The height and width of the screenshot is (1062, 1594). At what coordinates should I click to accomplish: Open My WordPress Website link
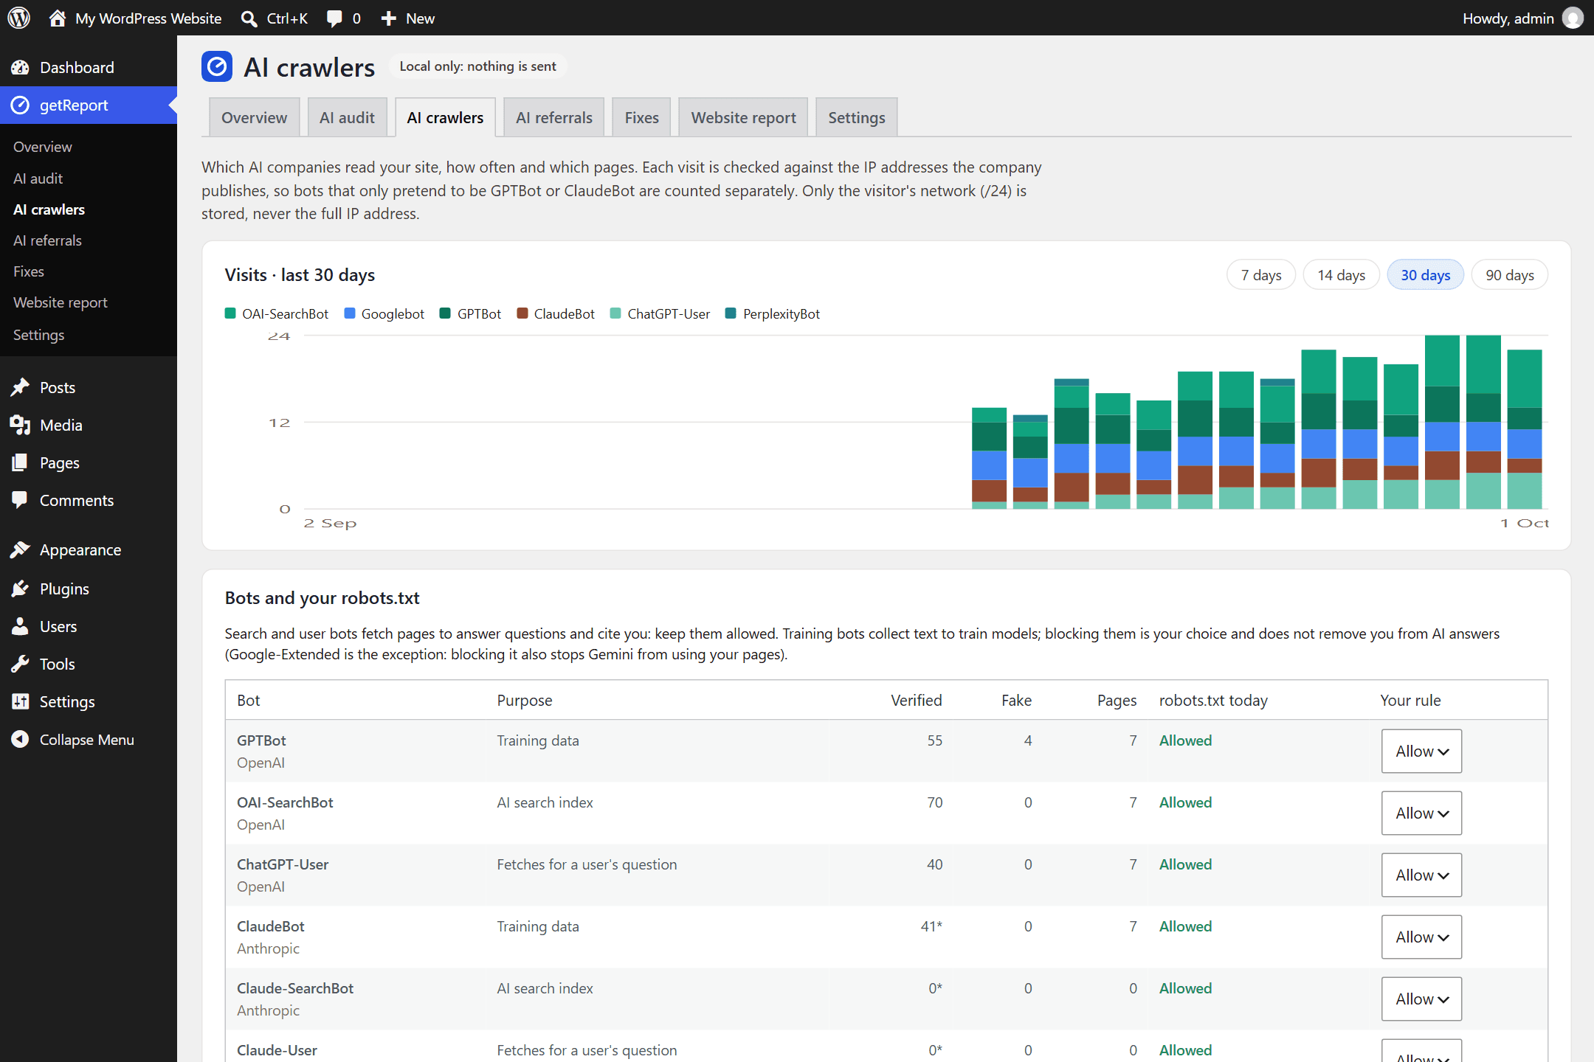pos(148,18)
